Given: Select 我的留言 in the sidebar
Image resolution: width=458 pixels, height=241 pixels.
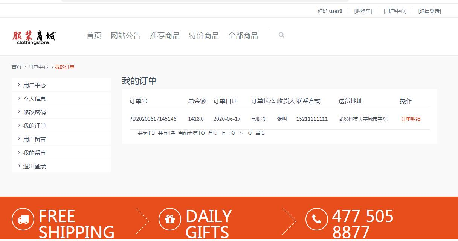Looking at the screenshot, I should coord(61,153).
